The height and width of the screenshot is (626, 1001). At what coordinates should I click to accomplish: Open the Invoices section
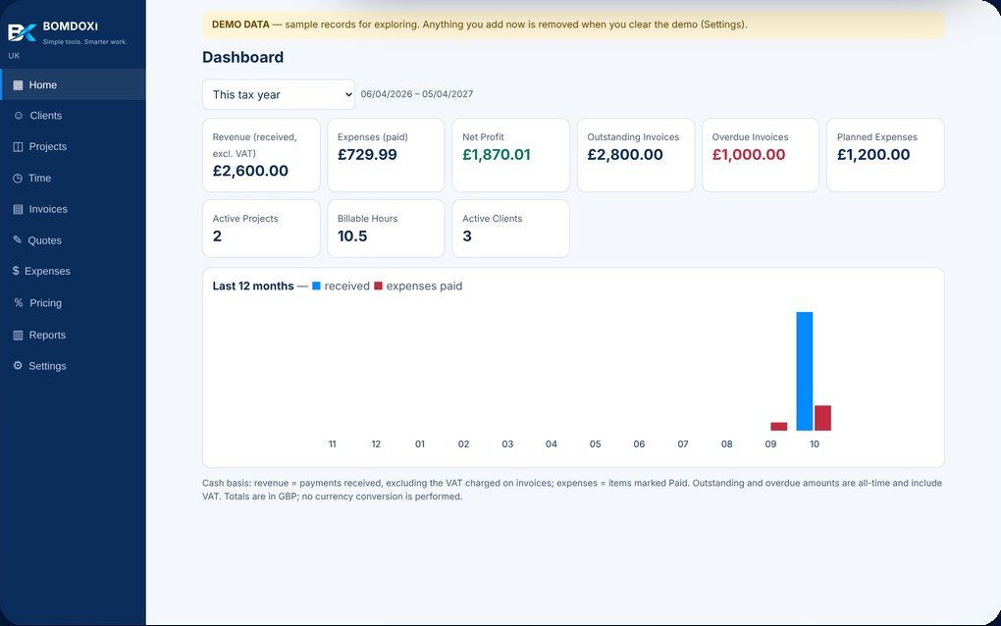pyautogui.click(x=73, y=209)
